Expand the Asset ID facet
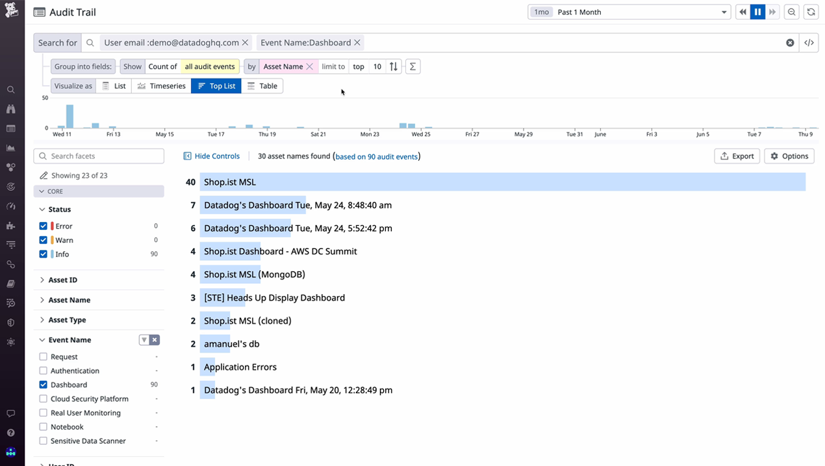This screenshot has height=466, width=825. pyautogui.click(x=58, y=280)
